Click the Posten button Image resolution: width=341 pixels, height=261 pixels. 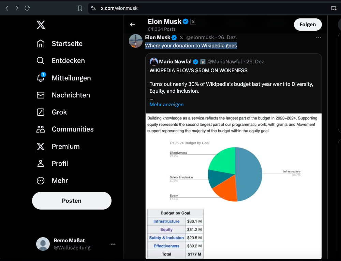click(72, 201)
